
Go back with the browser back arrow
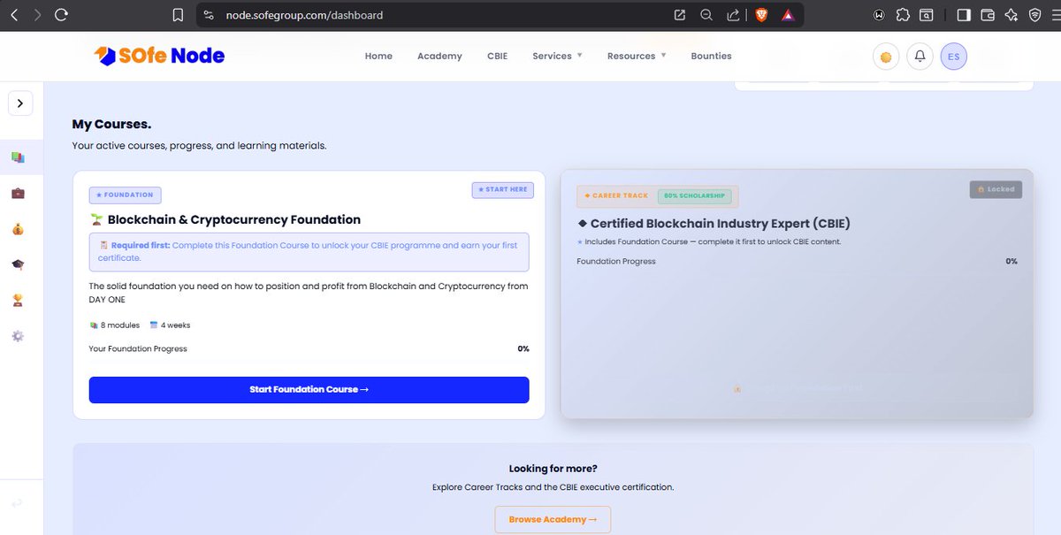(13, 15)
